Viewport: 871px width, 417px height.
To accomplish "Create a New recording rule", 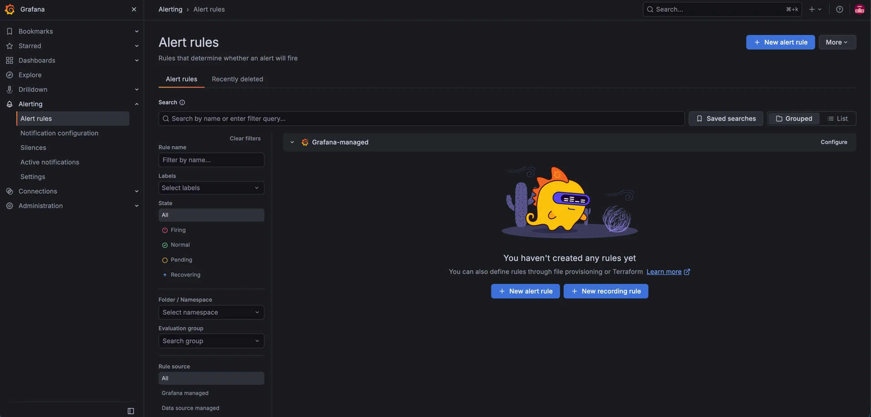I will [x=606, y=291].
